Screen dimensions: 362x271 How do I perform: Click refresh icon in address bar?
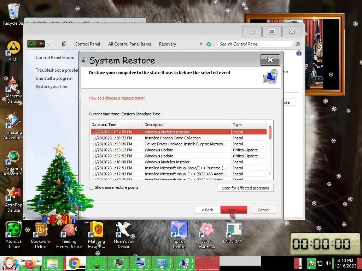click(x=209, y=44)
